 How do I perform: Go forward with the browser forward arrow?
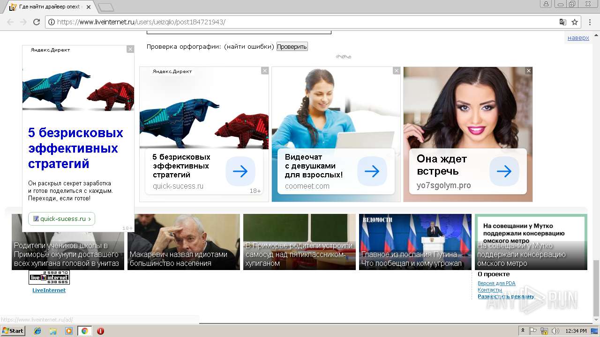coord(23,22)
